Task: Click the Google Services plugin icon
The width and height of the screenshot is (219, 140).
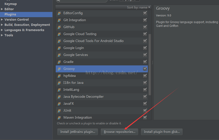Action: coord(59,55)
